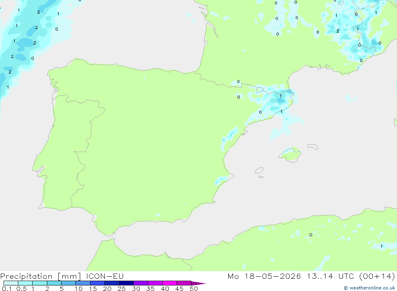Click the '40' legend scale label

coord(165,289)
